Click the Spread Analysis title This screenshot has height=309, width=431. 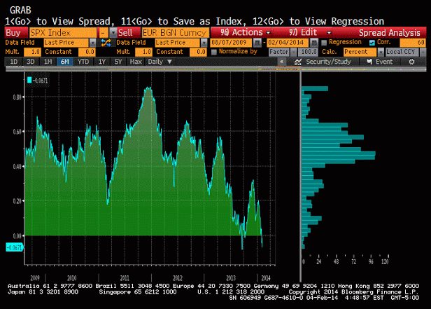point(390,33)
